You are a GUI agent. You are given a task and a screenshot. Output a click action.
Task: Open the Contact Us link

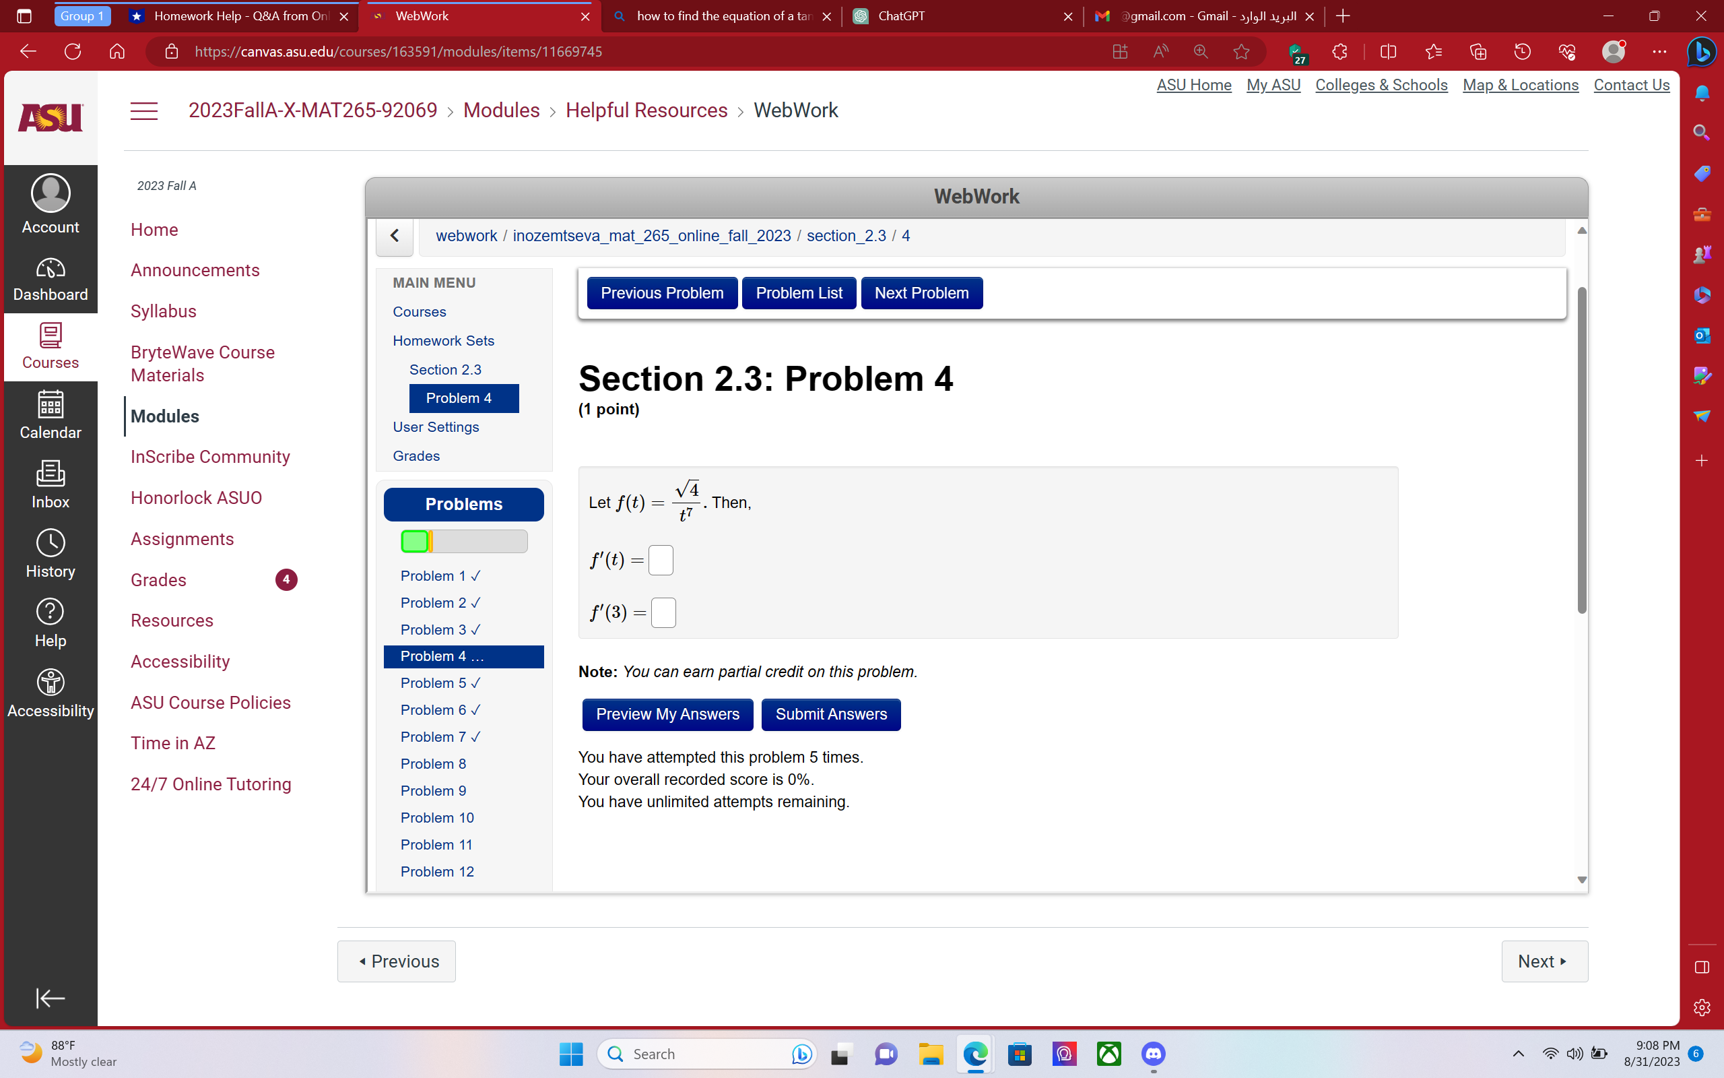pos(1631,85)
